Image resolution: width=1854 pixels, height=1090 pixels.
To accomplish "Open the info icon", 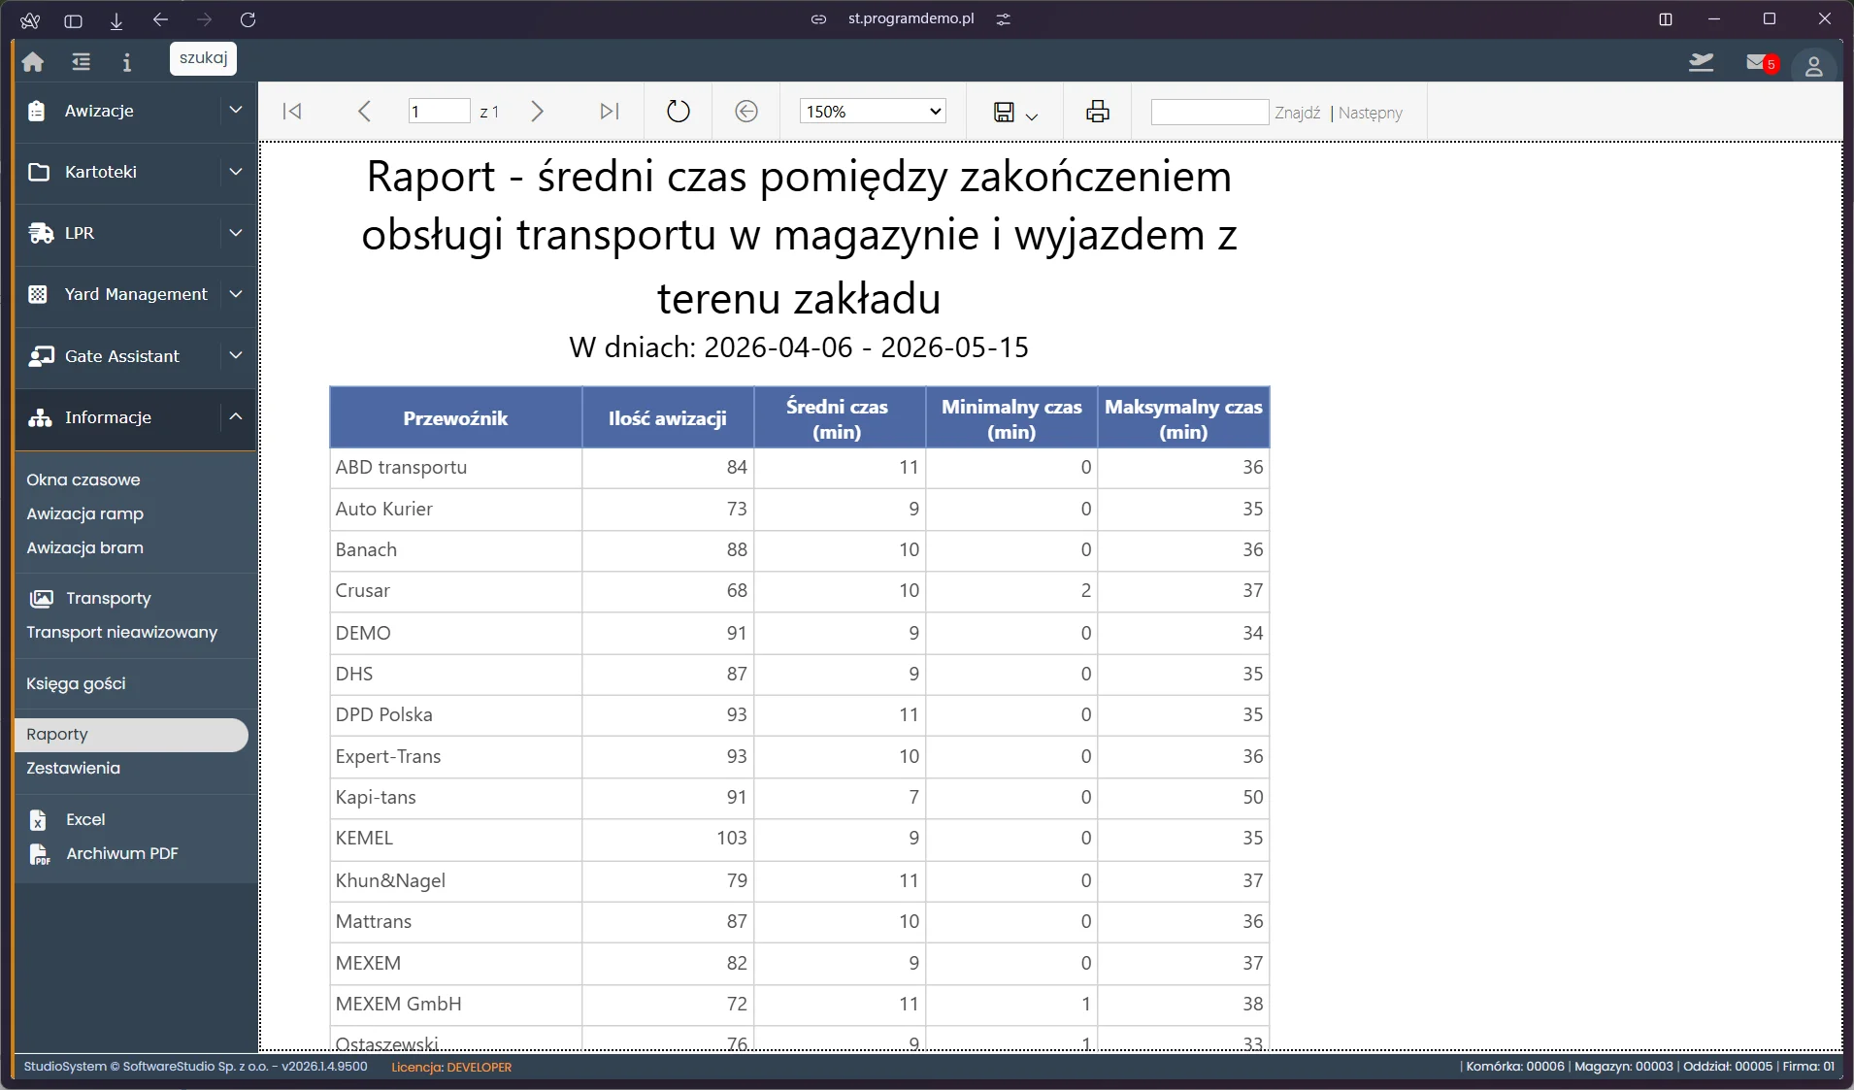I will coord(126,62).
